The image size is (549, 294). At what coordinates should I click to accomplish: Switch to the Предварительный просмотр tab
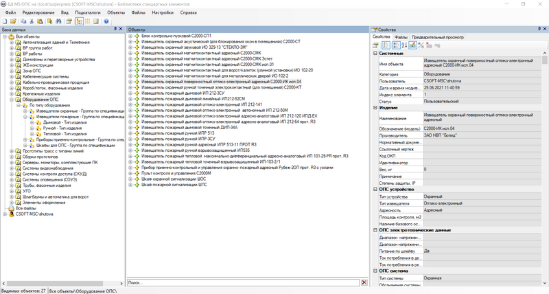coord(435,36)
